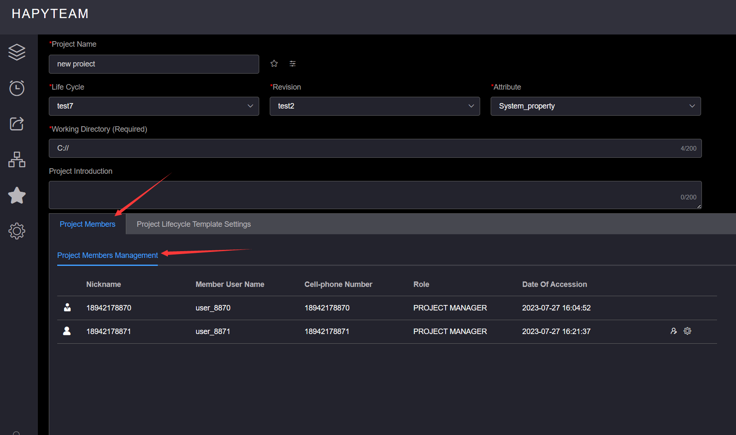Click the Nickname column header

pyautogui.click(x=104, y=284)
